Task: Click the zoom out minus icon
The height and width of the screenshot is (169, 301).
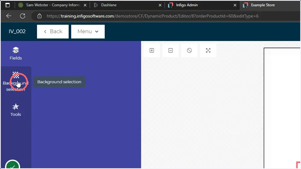Action: tap(171, 50)
